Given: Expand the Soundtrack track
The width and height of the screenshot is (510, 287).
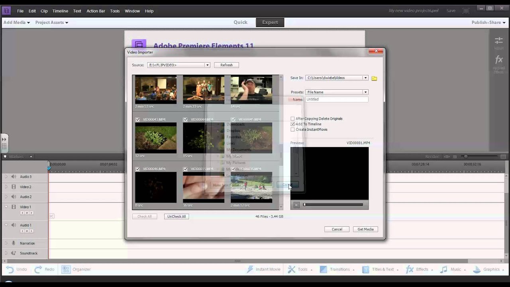Looking at the screenshot, I should point(6,253).
